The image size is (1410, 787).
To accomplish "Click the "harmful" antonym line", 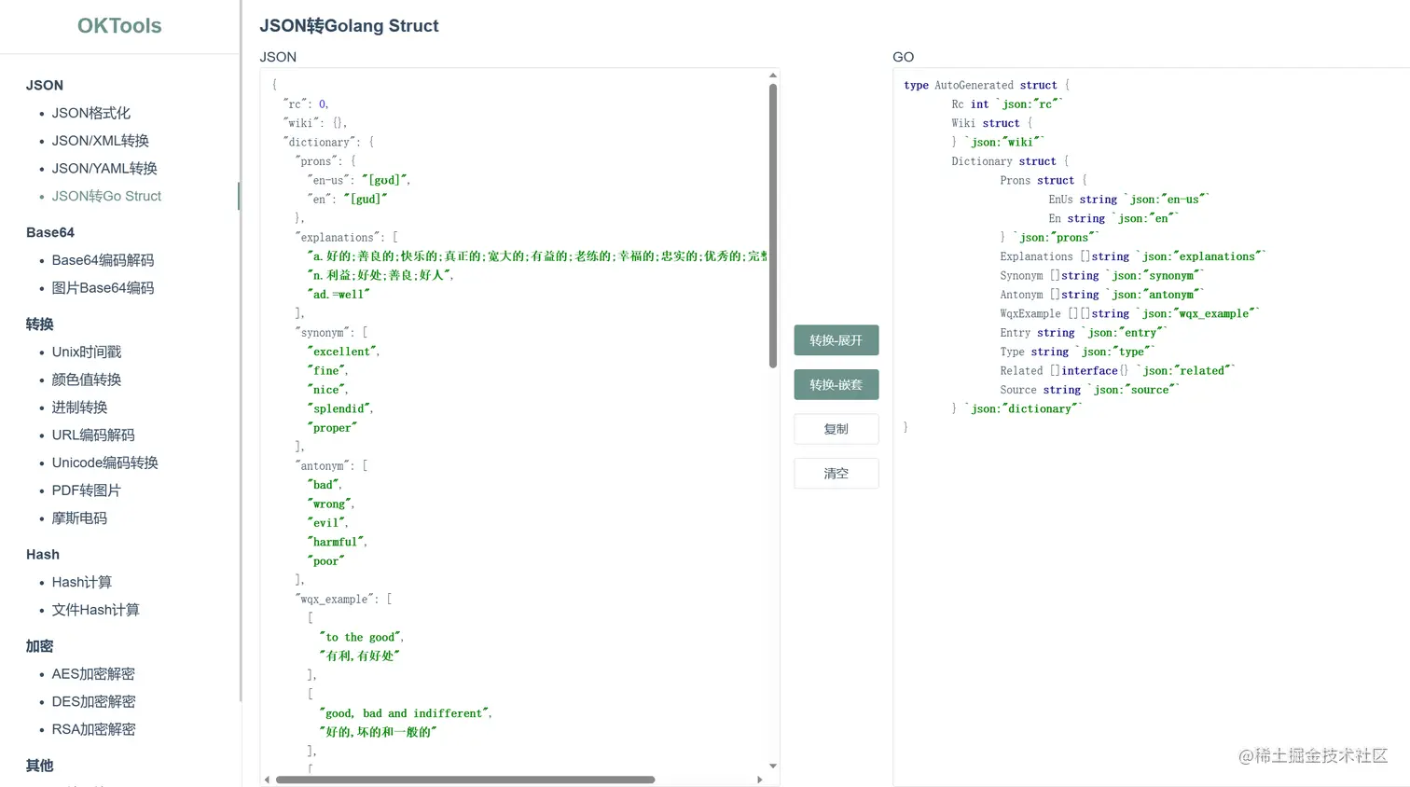I will click(337, 542).
